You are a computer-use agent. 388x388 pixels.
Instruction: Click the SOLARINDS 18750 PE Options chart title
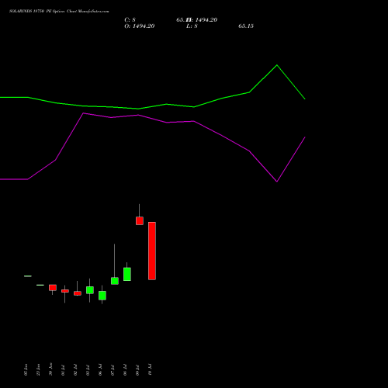(x=59, y=12)
